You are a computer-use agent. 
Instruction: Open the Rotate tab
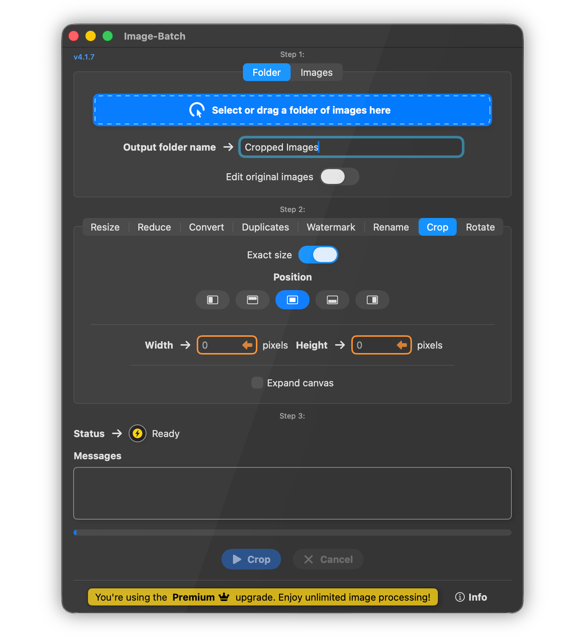pyautogui.click(x=480, y=227)
